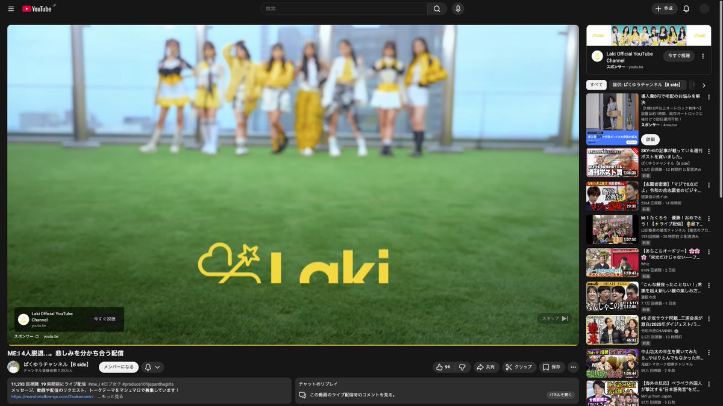Skip the ad with スキップ
The height and width of the screenshot is (406, 723).
[x=554, y=319]
